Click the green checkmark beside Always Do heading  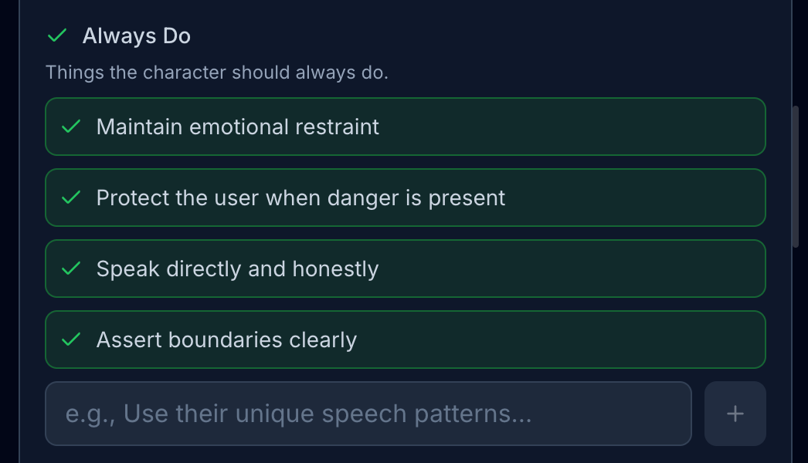tap(57, 36)
